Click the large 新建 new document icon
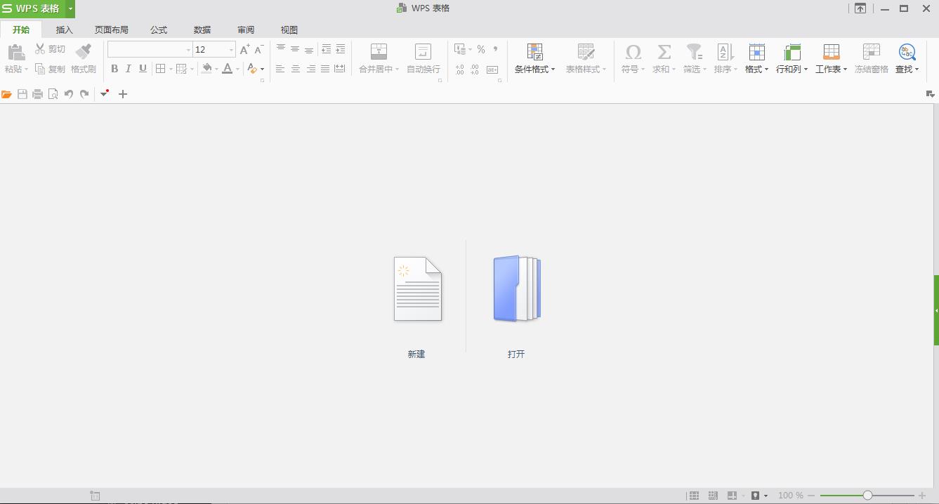The height and width of the screenshot is (504, 939). pos(418,289)
